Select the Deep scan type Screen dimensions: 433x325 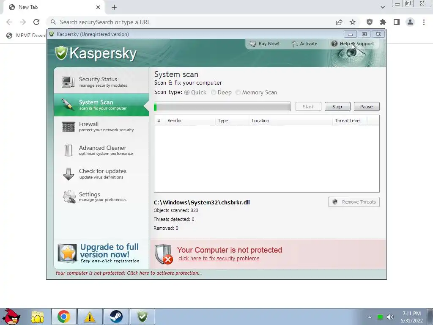point(221,92)
